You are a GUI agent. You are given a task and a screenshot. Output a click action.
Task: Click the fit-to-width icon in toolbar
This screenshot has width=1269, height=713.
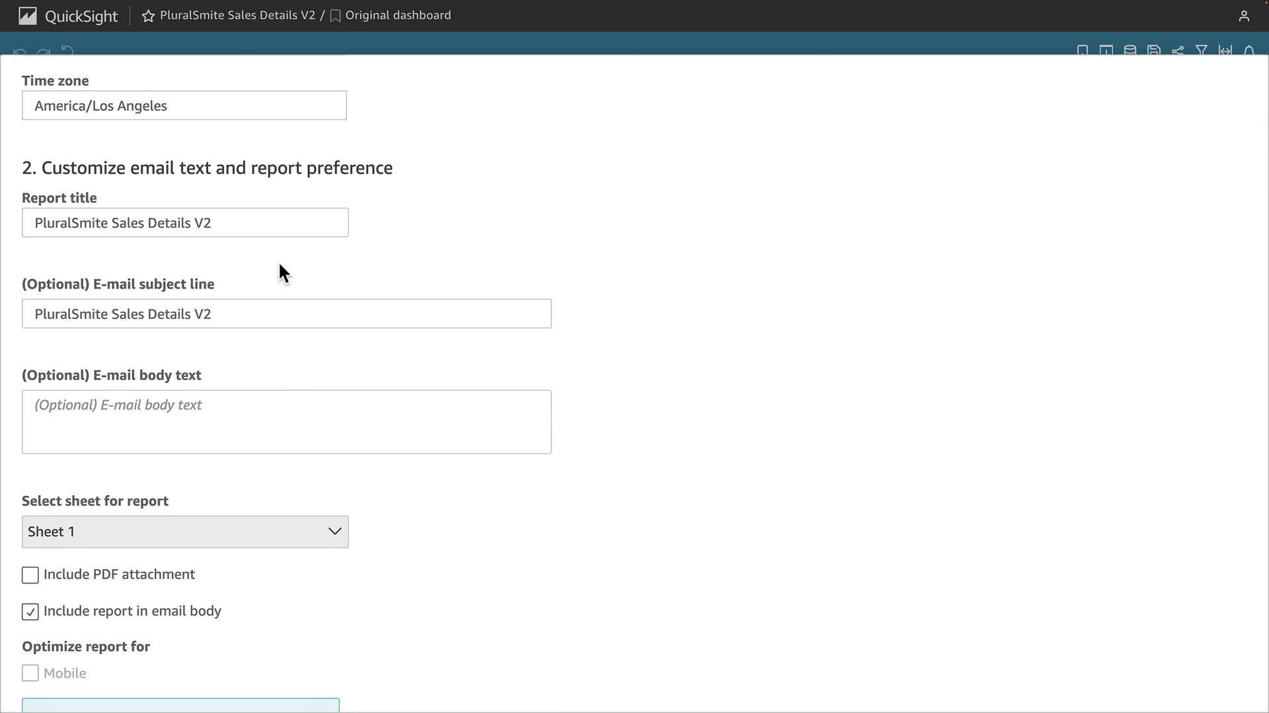pyautogui.click(x=1225, y=51)
